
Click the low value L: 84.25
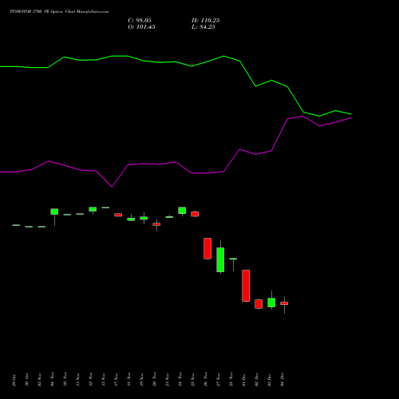point(203,27)
